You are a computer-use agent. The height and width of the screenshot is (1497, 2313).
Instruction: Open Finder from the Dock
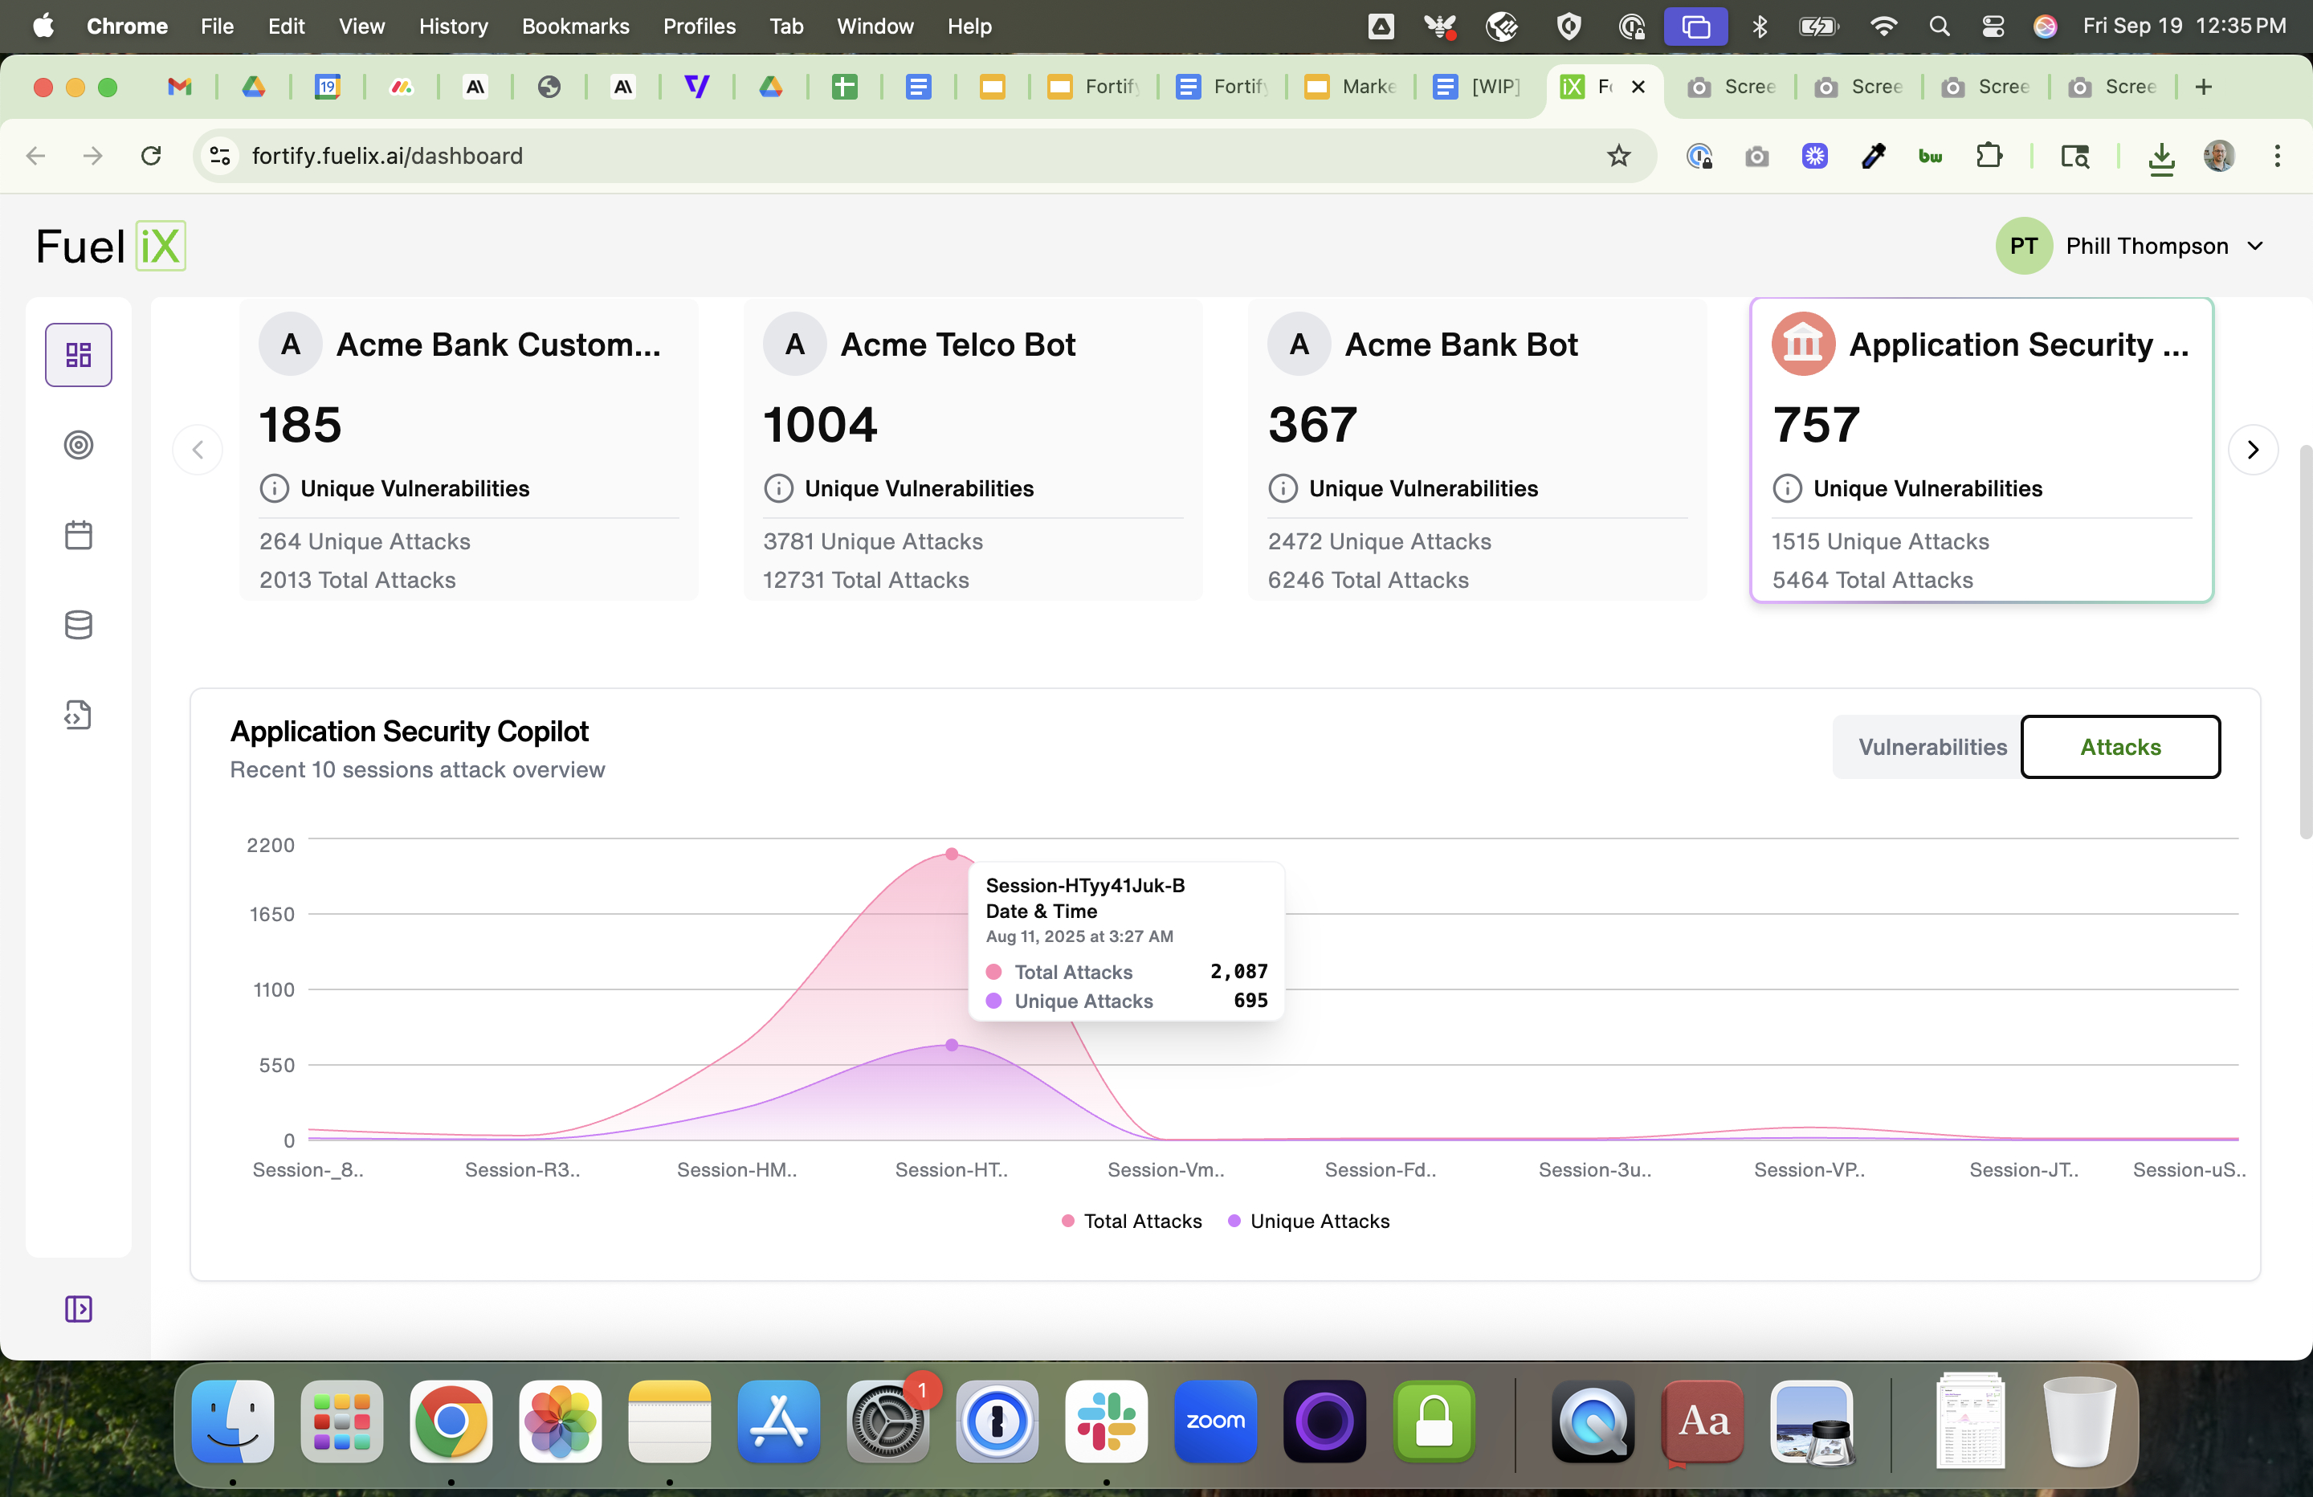point(232,1422)
